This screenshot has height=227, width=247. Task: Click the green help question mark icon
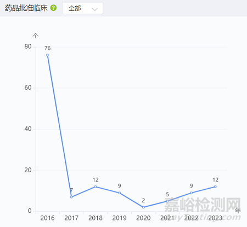pos(53,8)
